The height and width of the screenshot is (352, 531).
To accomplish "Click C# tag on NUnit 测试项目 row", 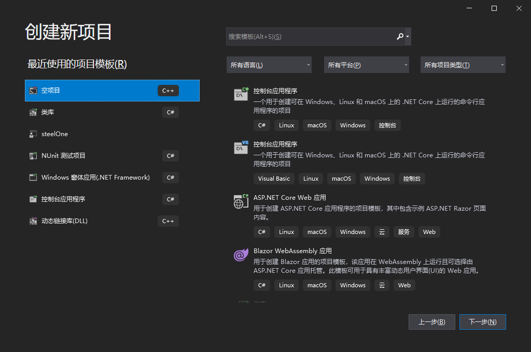I will (170, 155).
